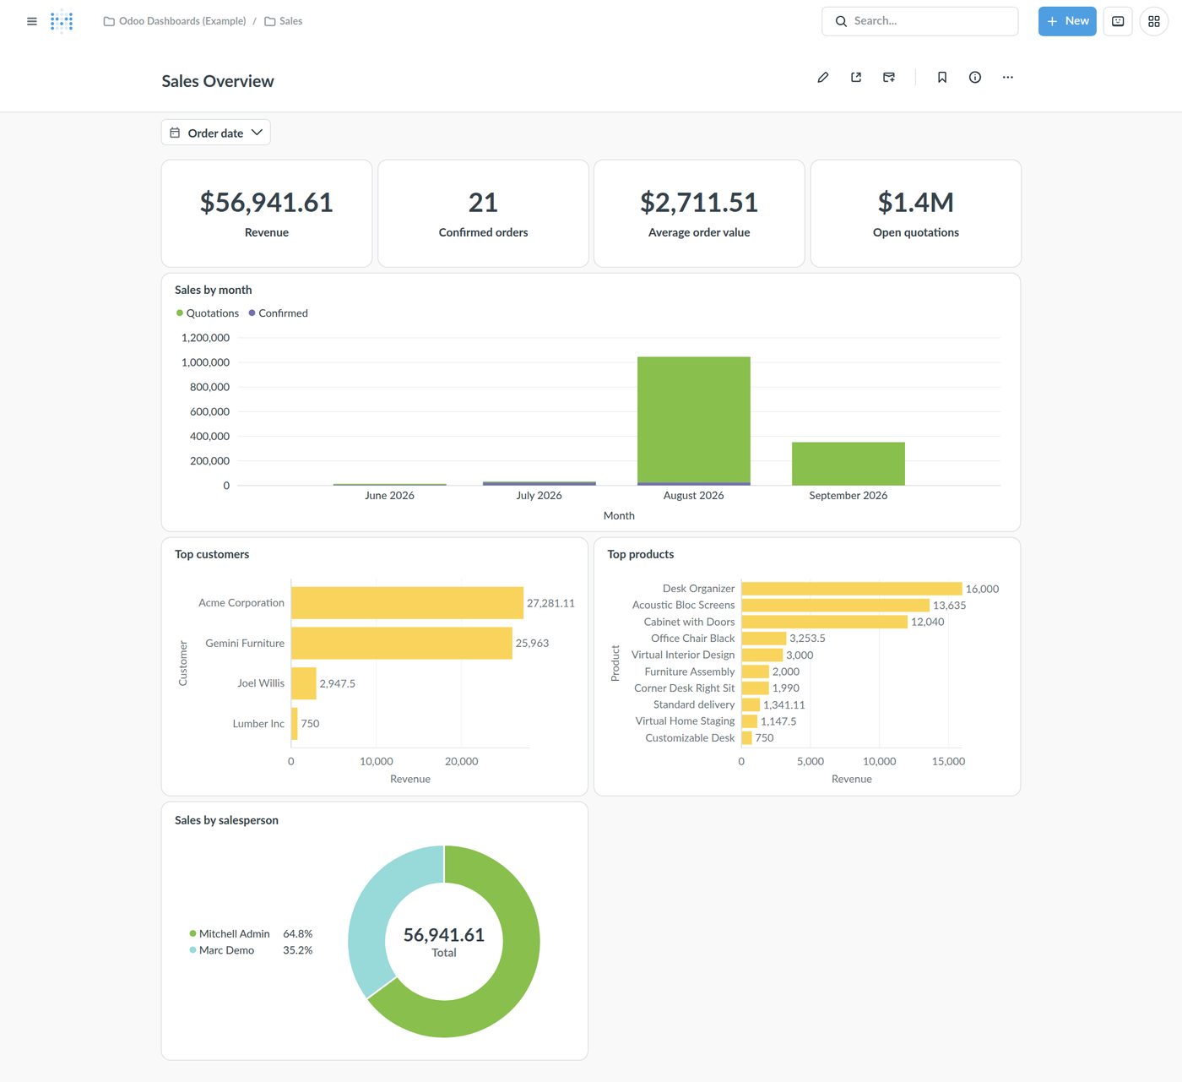The image size is (1182, 1082).
Task: Click the Sales Overview dashboard title
Action: [218, 81]
